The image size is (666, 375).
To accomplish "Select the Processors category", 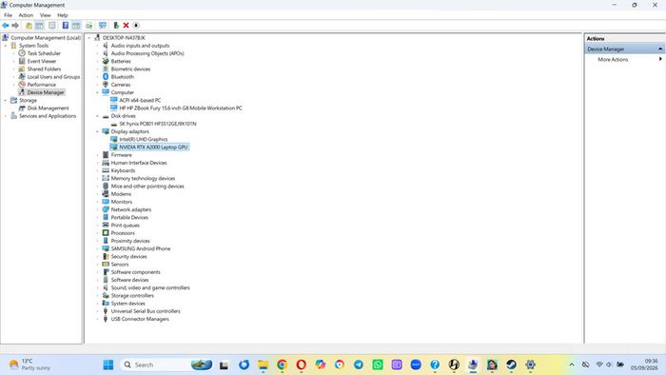I will (123, 233).
